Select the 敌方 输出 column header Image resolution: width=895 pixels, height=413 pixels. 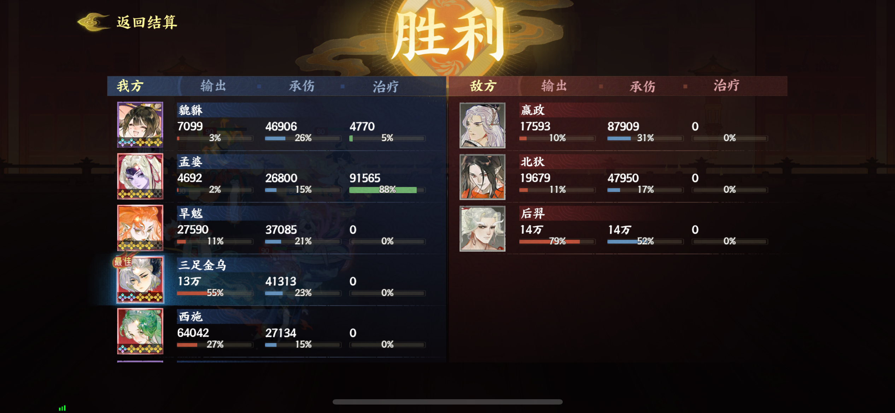pyautogui.click(x=554, y=86)
